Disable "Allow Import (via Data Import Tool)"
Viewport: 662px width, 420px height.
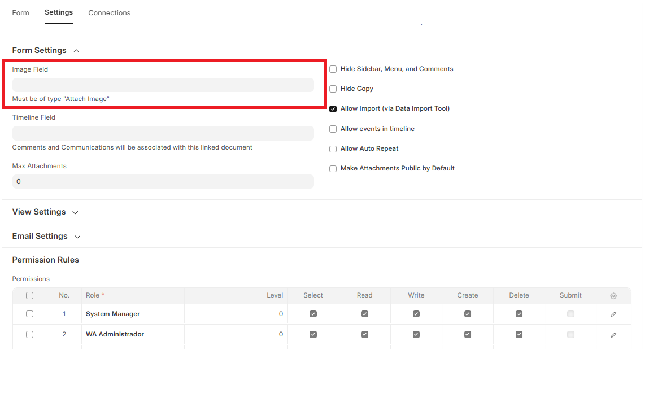click(333, 108)
